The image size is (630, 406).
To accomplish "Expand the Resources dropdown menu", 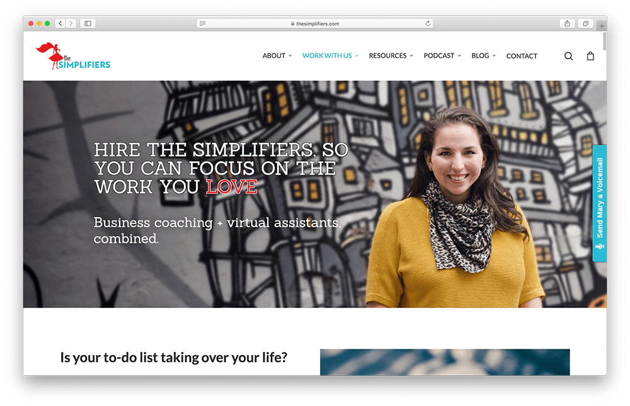I will tap(391, 56).
